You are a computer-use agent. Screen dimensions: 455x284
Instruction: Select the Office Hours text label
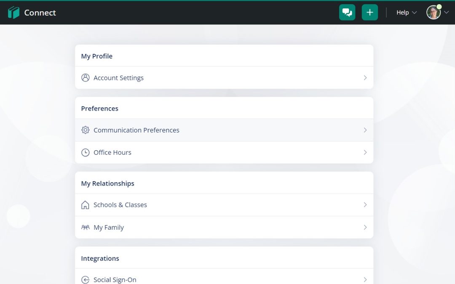[x=112, y=152]
